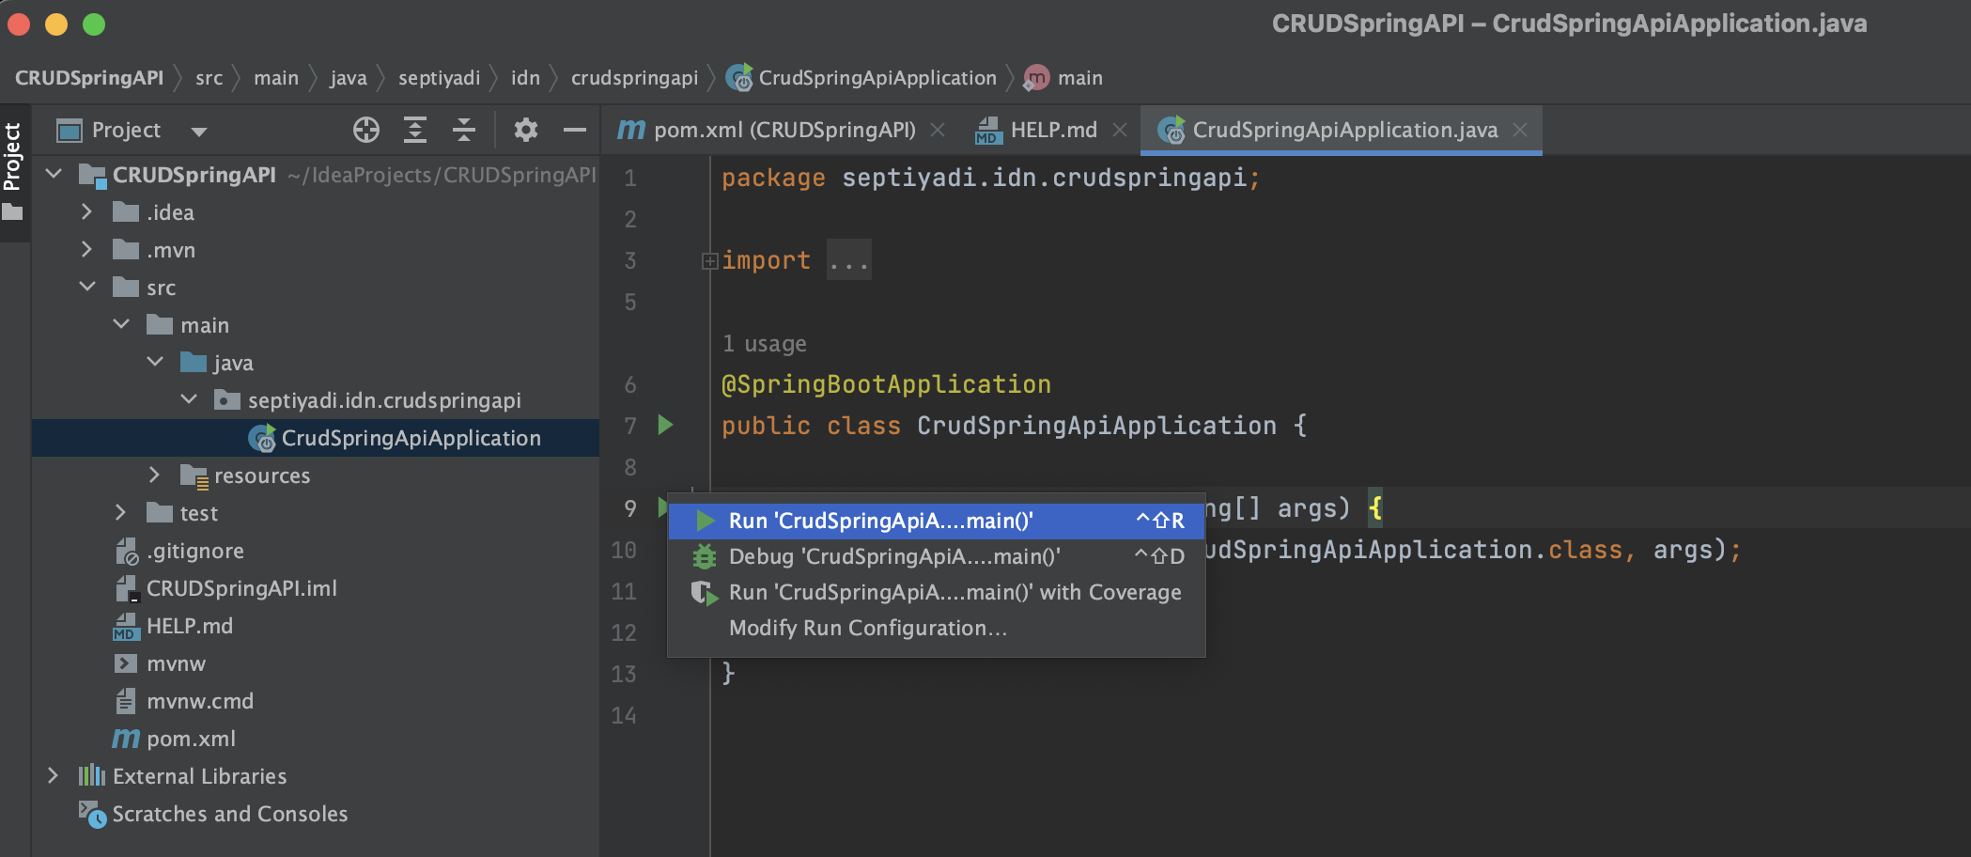Choose Run with Coverage menu item
The height and width of the screenshot is (857, 1971).
pyautogui.click(x=936, y=592)
